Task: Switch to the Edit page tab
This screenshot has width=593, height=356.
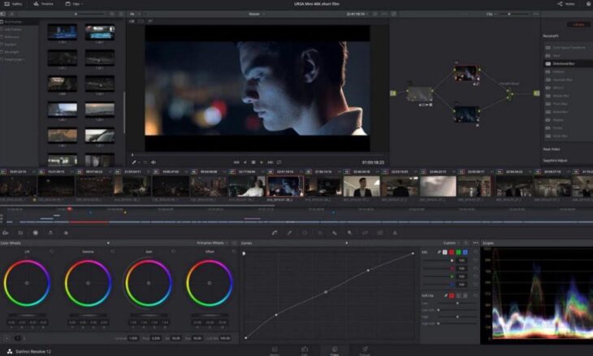Action: tap(304, 352)
